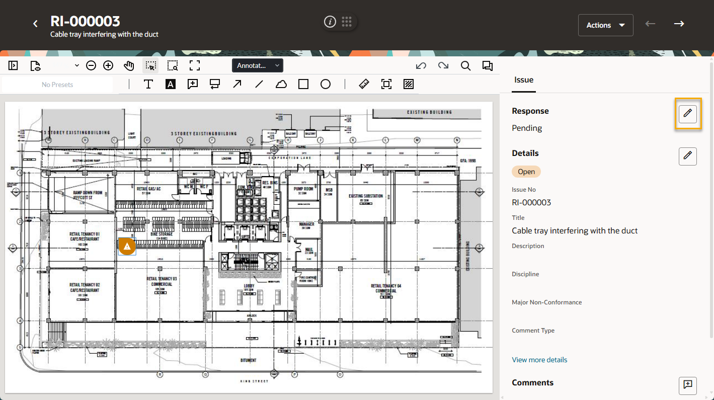Click the undo arrow icon
Viewport: 714px width, 400px height.
[x=421, y=66]
